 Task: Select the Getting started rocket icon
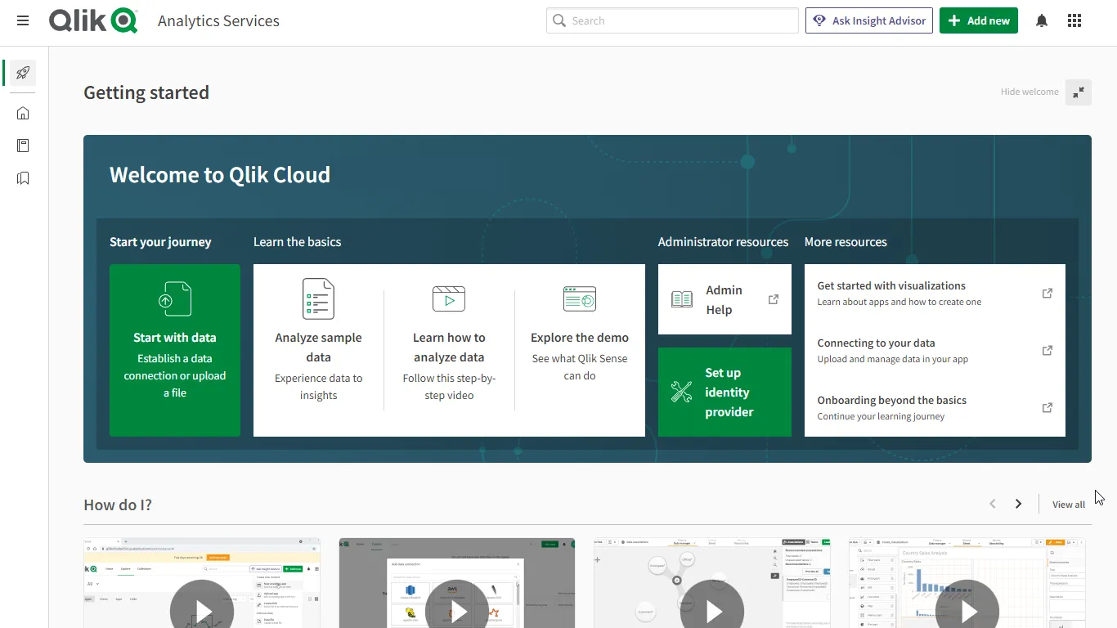22,72
